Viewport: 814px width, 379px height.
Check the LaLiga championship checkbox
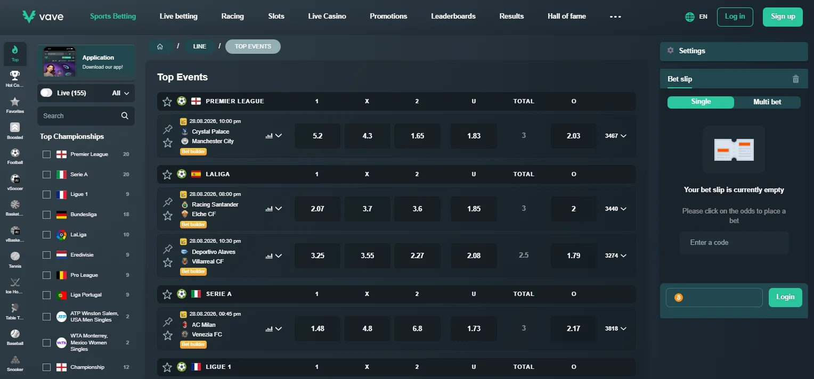point(47,235)
